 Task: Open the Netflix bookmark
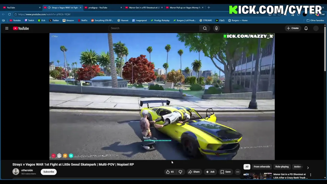[x=82, y=20]
